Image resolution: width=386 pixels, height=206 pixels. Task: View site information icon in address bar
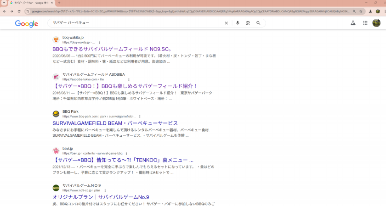point(28,11)
